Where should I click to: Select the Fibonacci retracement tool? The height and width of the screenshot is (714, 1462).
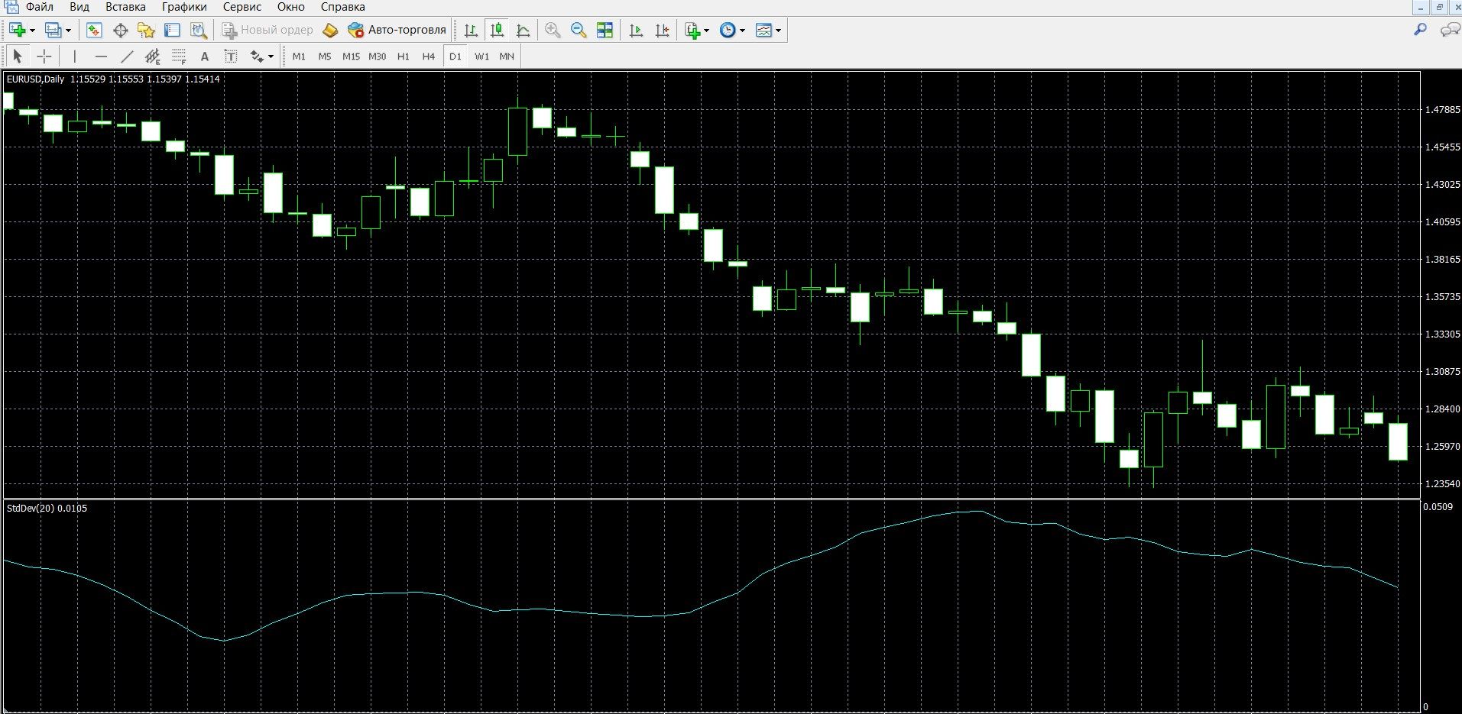(x=179, y=56)
